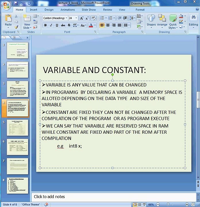Toggle Strikethrough formatting
The image size is (200, 207).
pyautogui.click(x=63, y=25)
